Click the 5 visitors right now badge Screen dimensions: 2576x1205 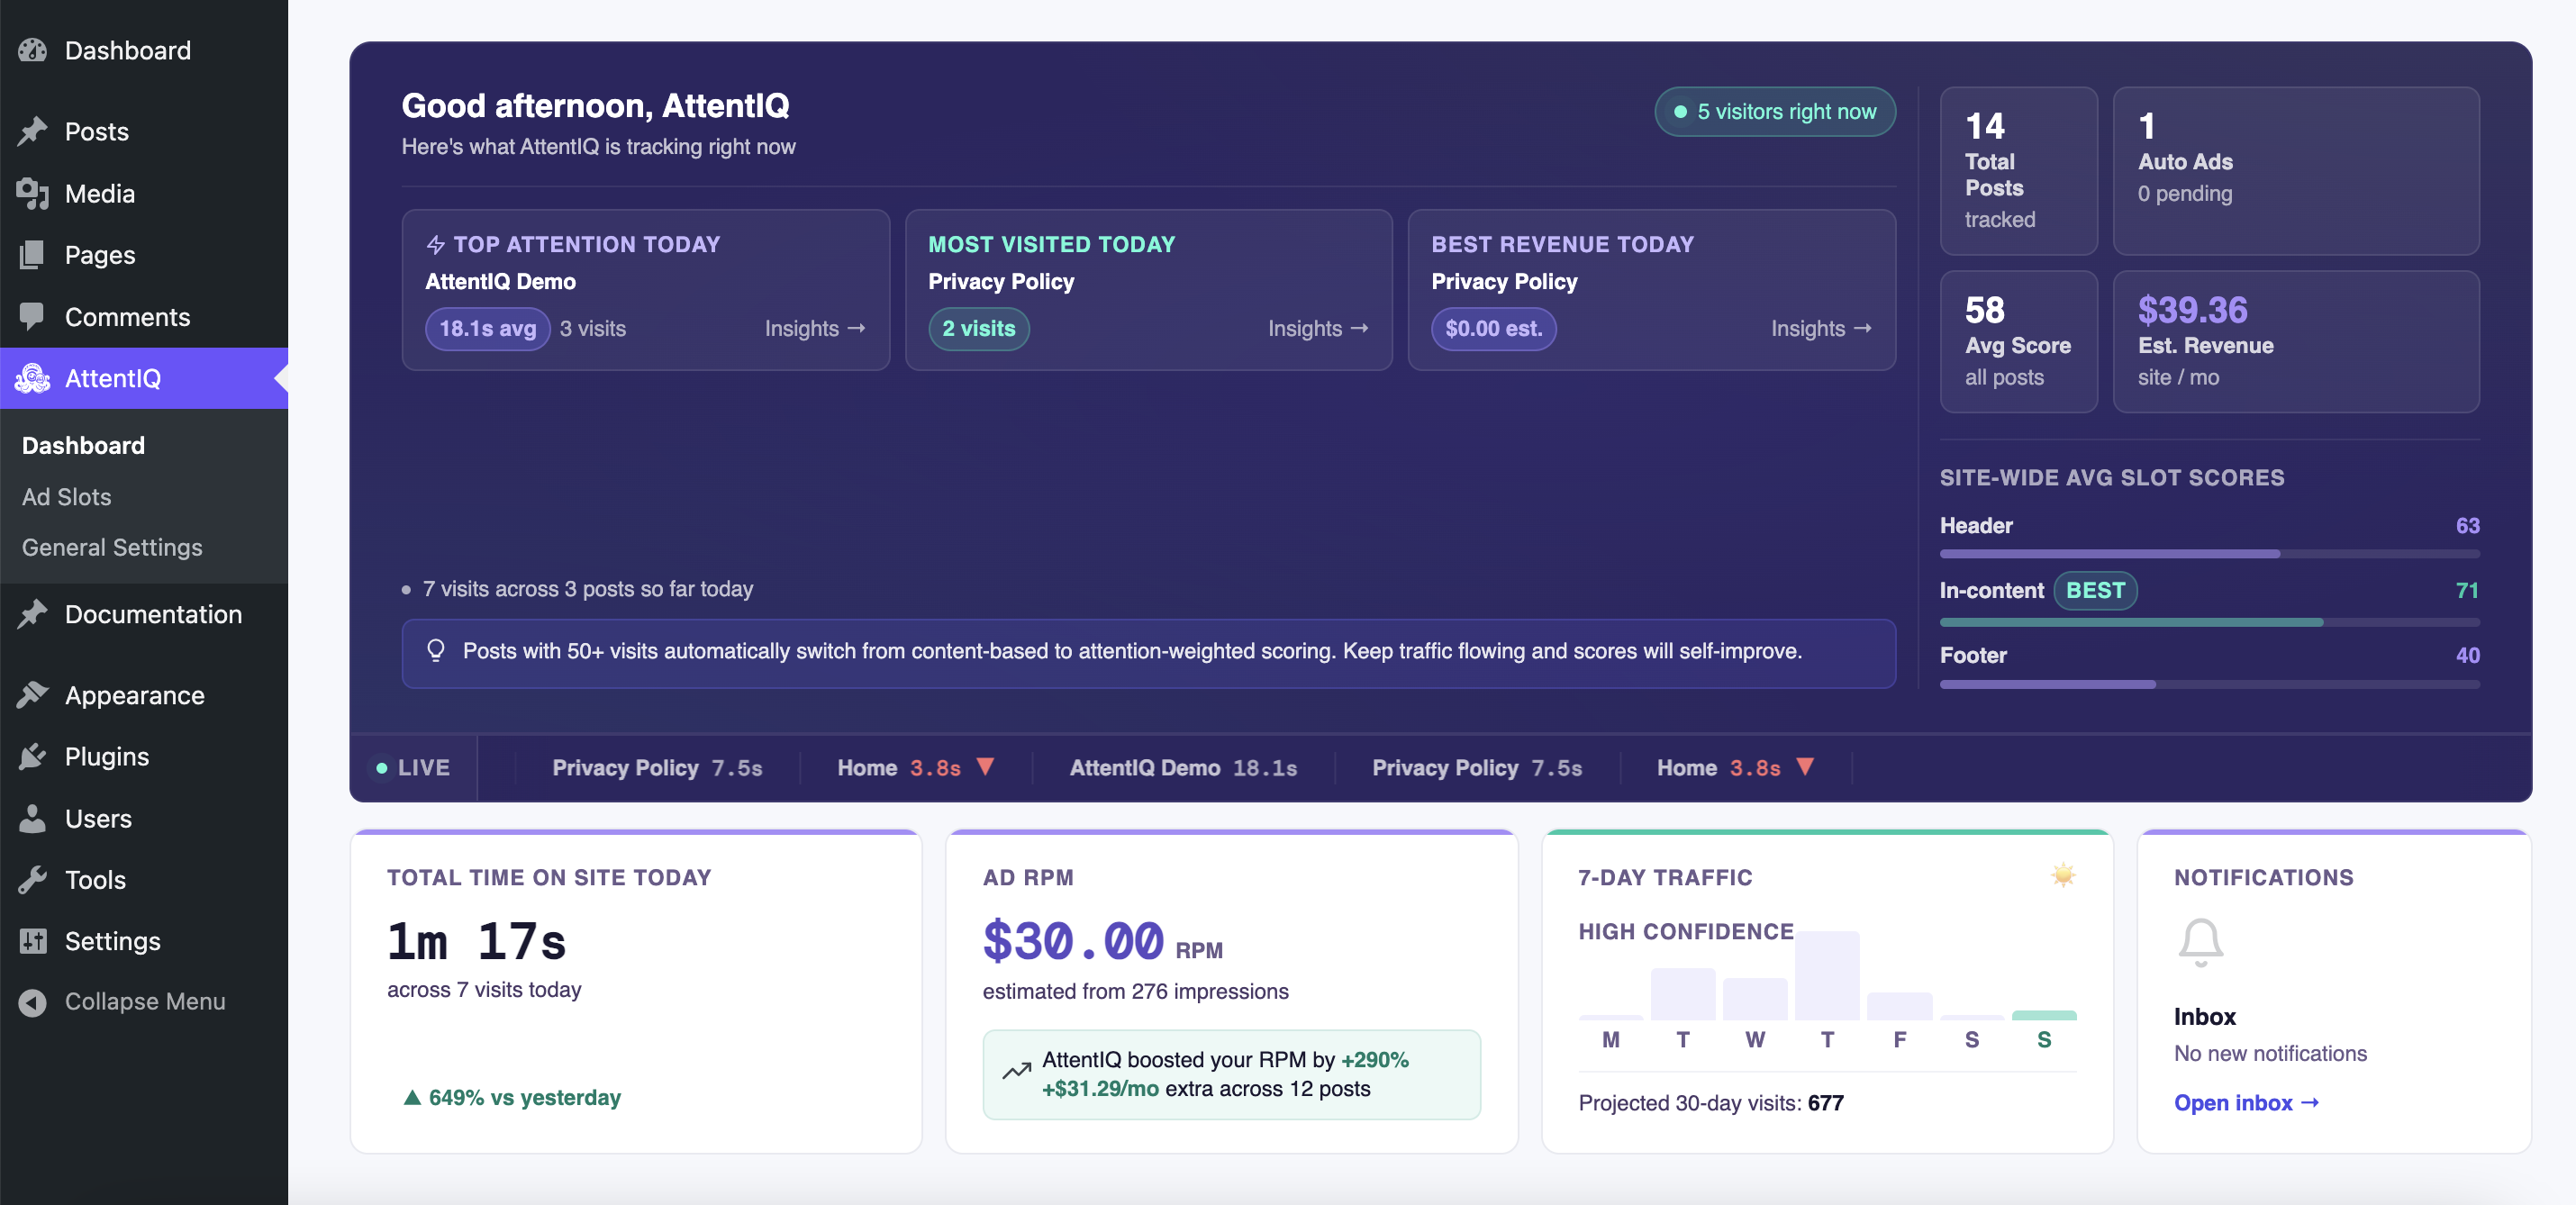click(x=1775, y=111)
